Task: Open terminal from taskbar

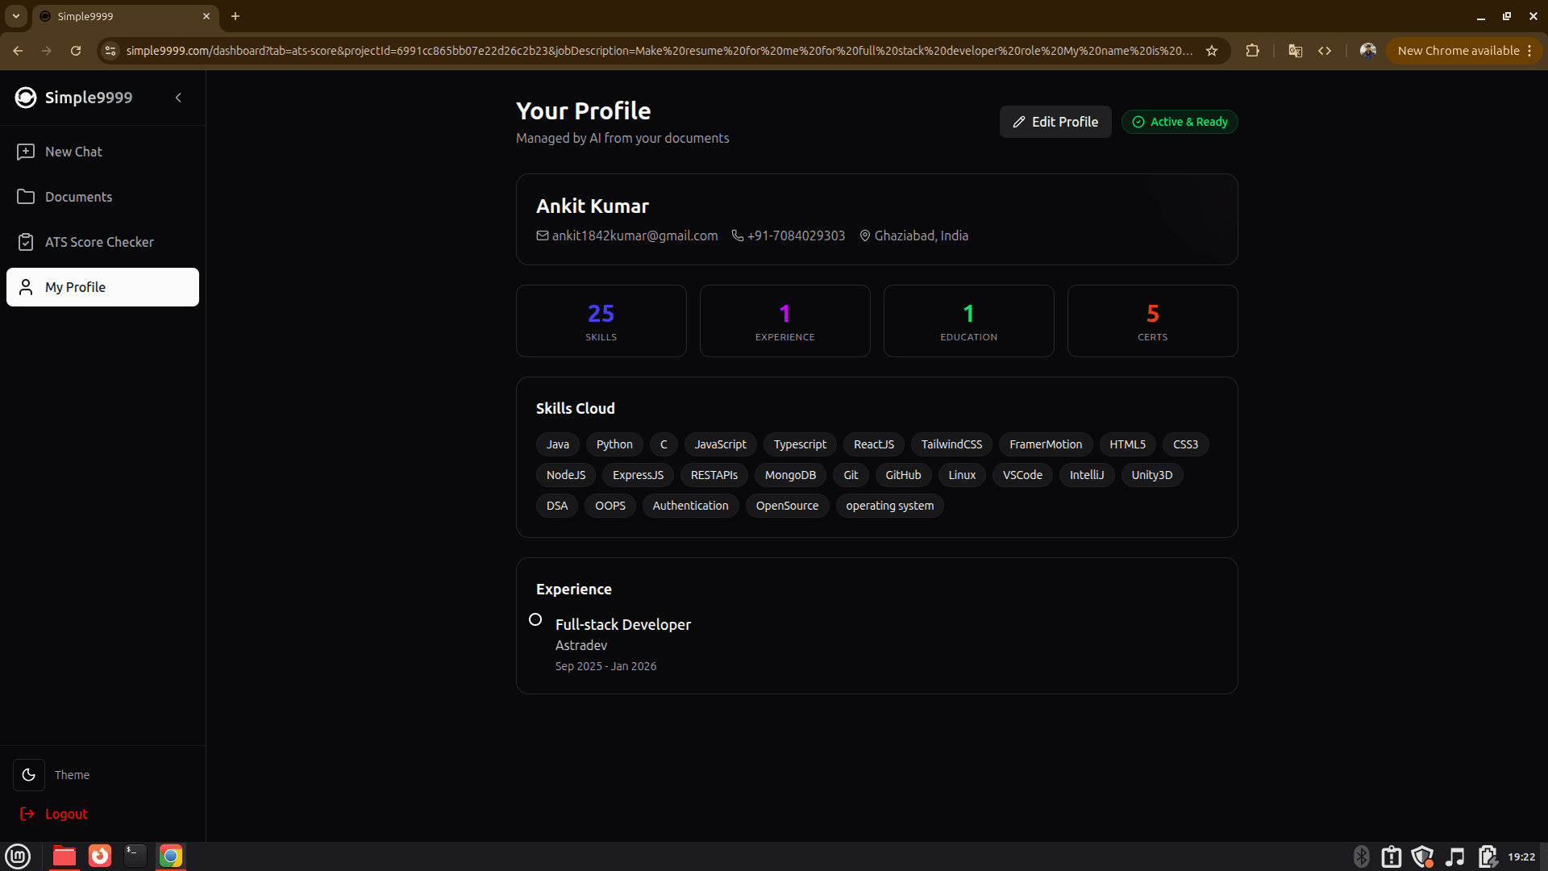Action: [135, 856]
